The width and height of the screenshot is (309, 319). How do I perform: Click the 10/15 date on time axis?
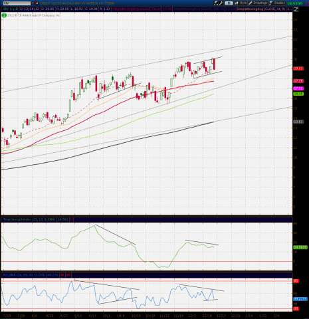point(136,316)
